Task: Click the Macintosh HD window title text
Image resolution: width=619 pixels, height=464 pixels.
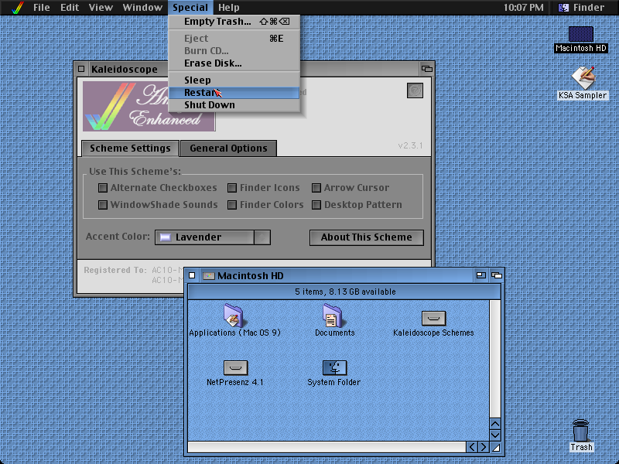Action: (x=250, y=276)
